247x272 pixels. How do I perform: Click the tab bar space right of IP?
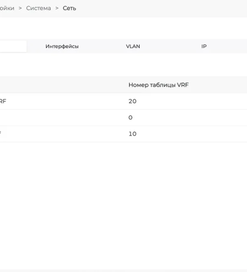[x=243, y=46]
